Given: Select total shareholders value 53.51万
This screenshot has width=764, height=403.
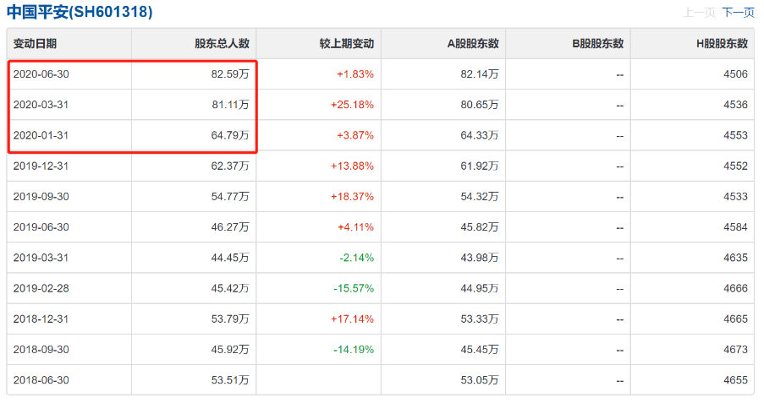Looking at the screenshot, I should 230,380.
